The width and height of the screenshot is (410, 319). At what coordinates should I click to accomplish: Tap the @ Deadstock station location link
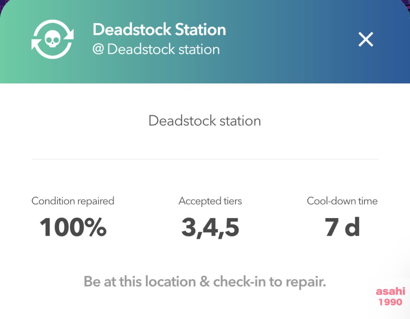[156, 49]
